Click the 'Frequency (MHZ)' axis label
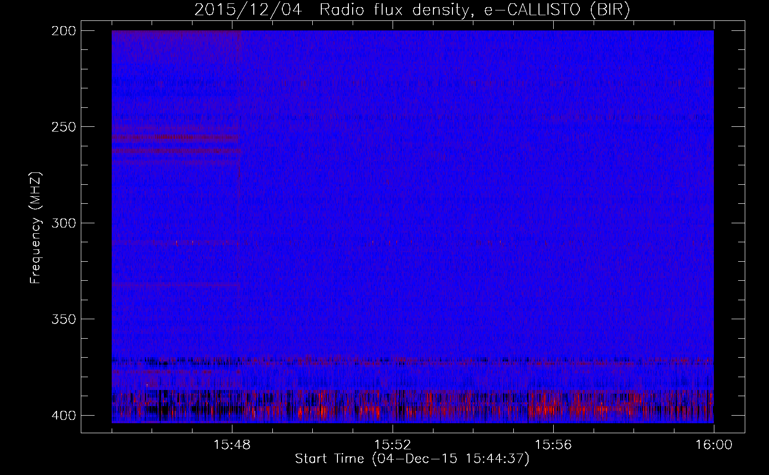The height and width of the screenshot is (475, 769). click(x=36, y=228)
